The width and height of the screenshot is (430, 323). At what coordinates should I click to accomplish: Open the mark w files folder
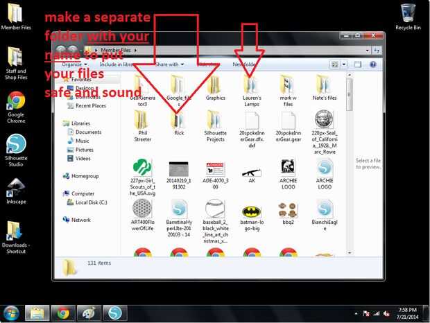(x=288, y=91)
